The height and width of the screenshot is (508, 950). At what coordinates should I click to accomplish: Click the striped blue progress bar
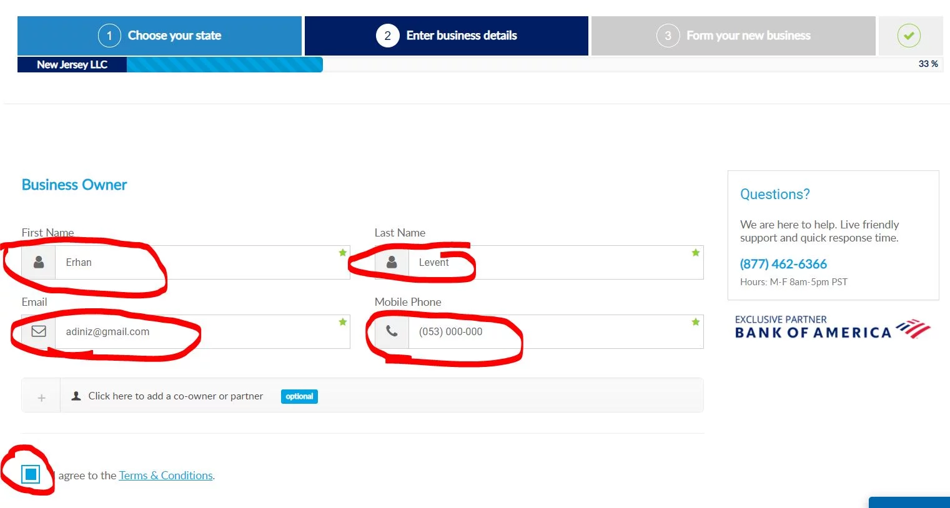224,65
